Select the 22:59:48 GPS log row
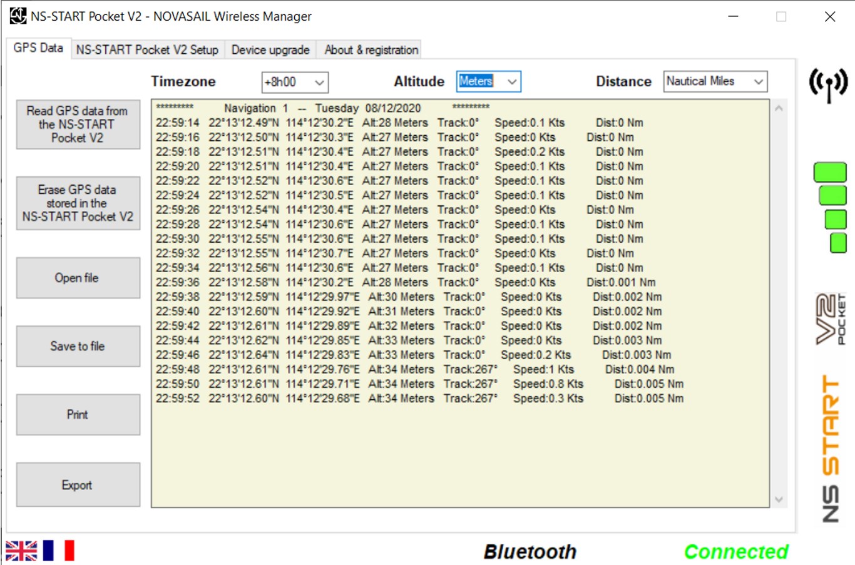The width and height of the screenshot is (855, 565). point(415,369)
